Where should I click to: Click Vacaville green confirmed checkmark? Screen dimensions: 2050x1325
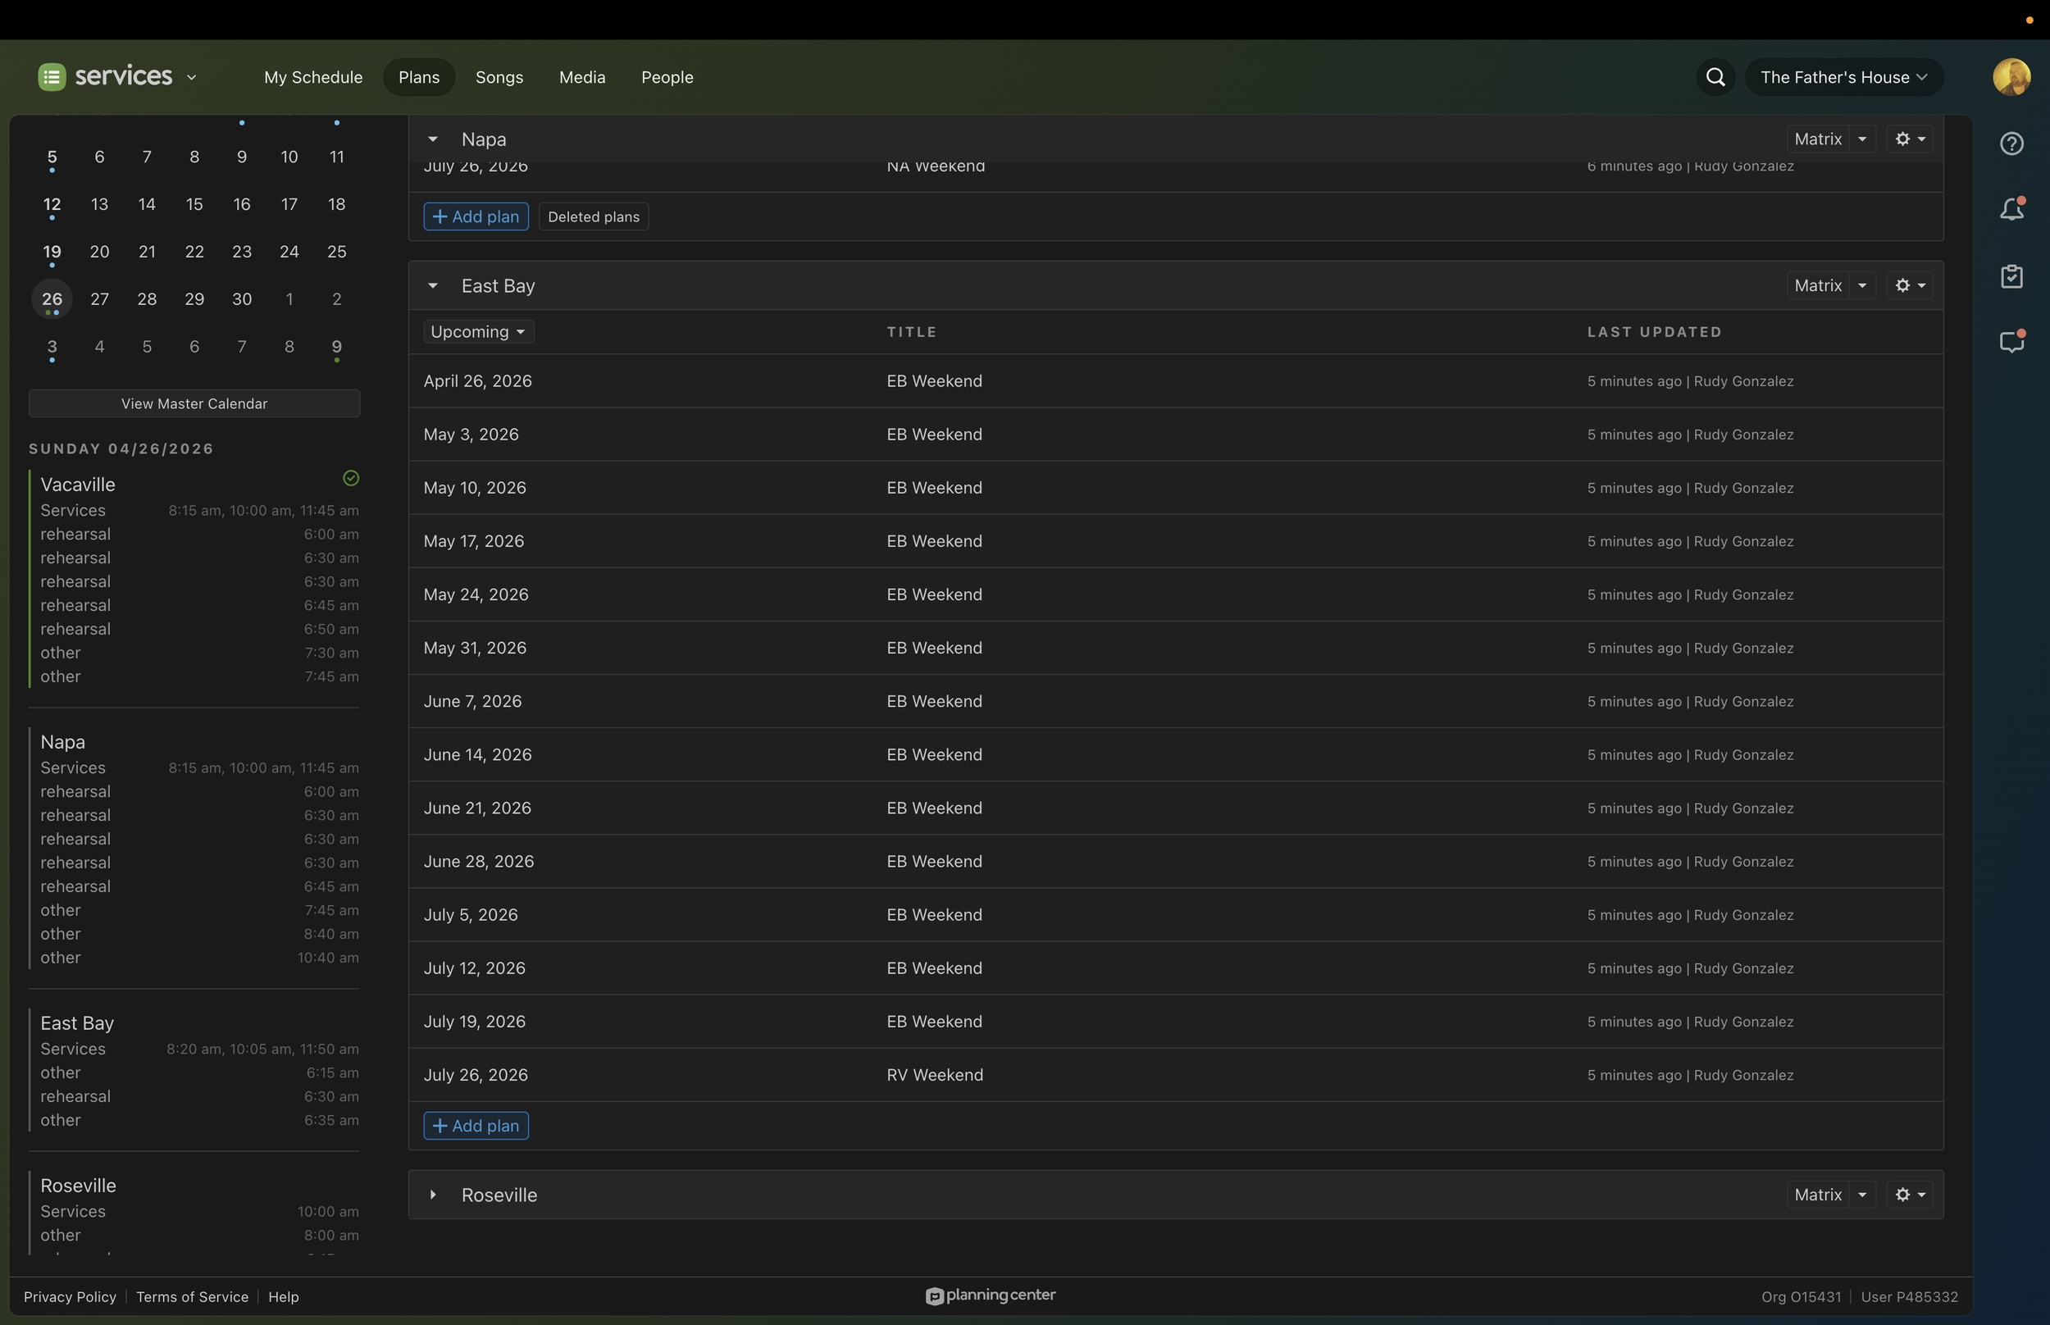351,478
